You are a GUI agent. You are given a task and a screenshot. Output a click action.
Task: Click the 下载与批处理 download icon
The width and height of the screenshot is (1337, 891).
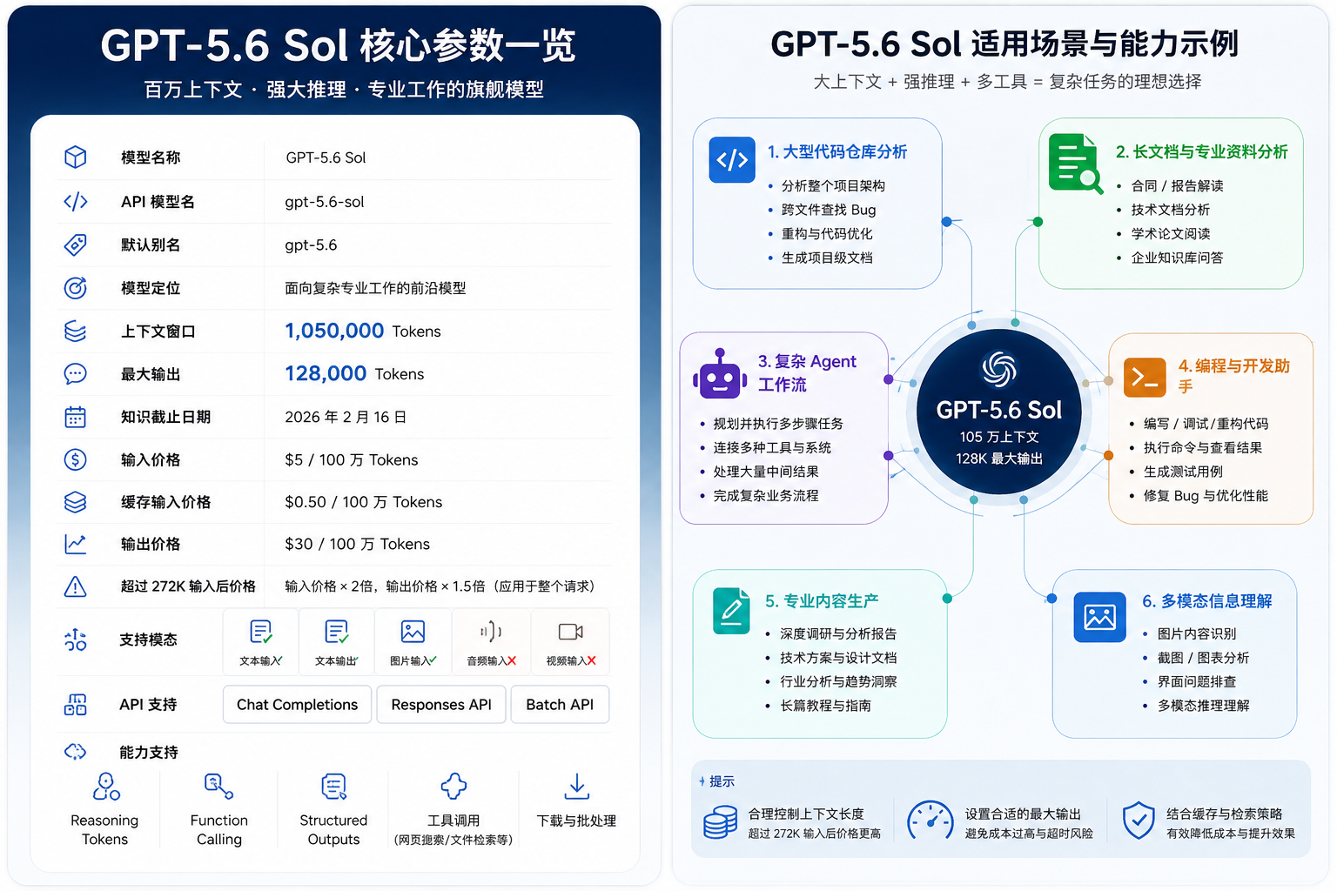576,787
